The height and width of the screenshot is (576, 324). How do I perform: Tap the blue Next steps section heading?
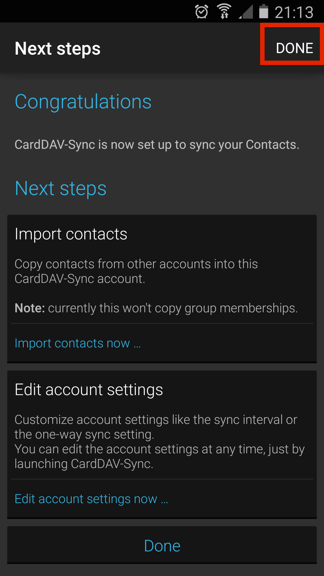(x=61, y=189)
